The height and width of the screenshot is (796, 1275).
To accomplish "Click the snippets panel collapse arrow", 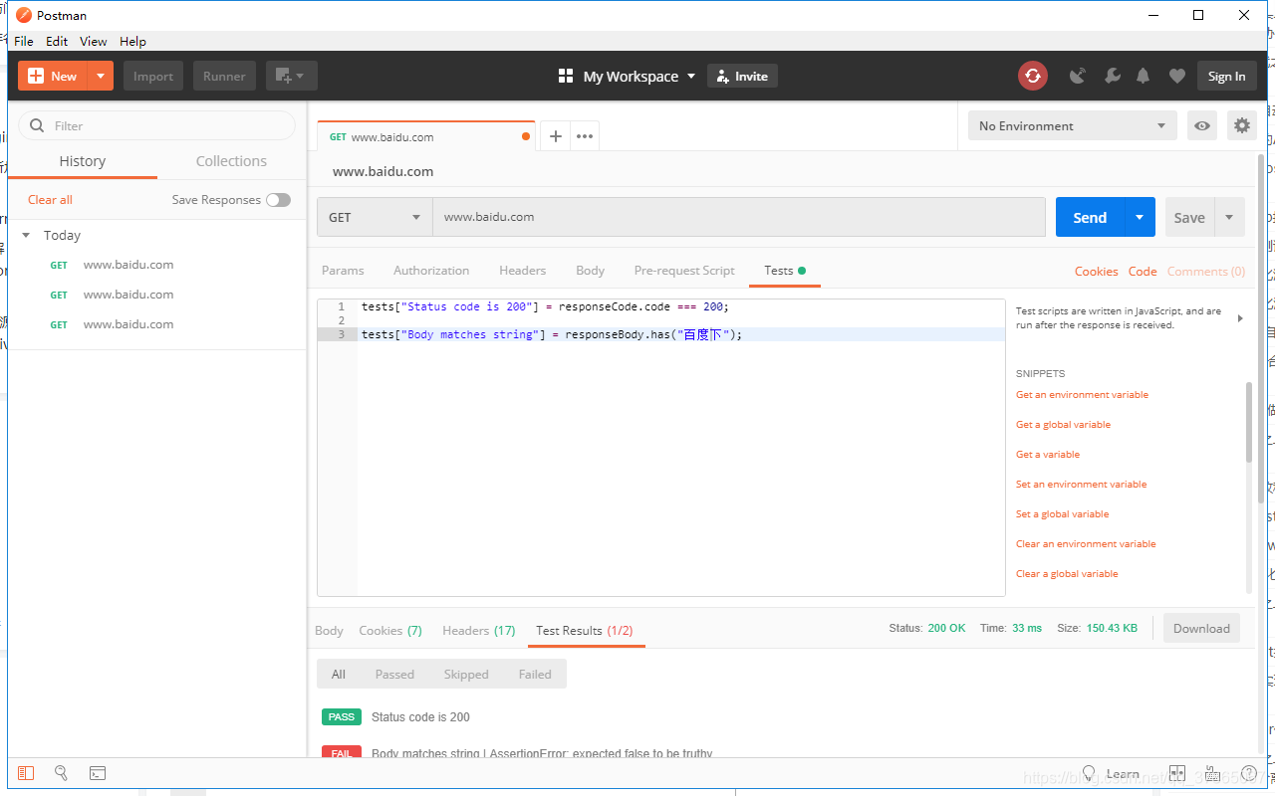I will [1240, 318].
